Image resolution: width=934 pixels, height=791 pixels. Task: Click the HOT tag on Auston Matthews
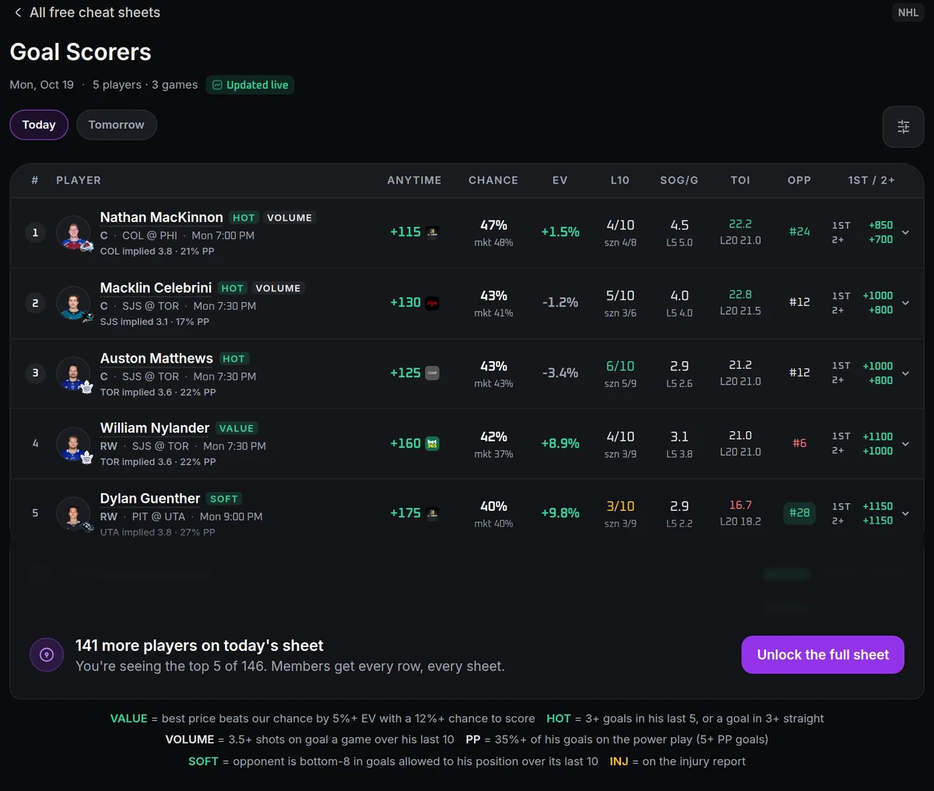pyautogui.click(x=233, y=359)
